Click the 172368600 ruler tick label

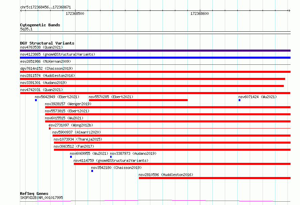pyautogui.click(x=200, y=13)
